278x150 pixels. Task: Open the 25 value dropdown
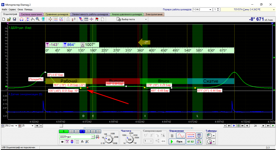(x=33, y=126)
